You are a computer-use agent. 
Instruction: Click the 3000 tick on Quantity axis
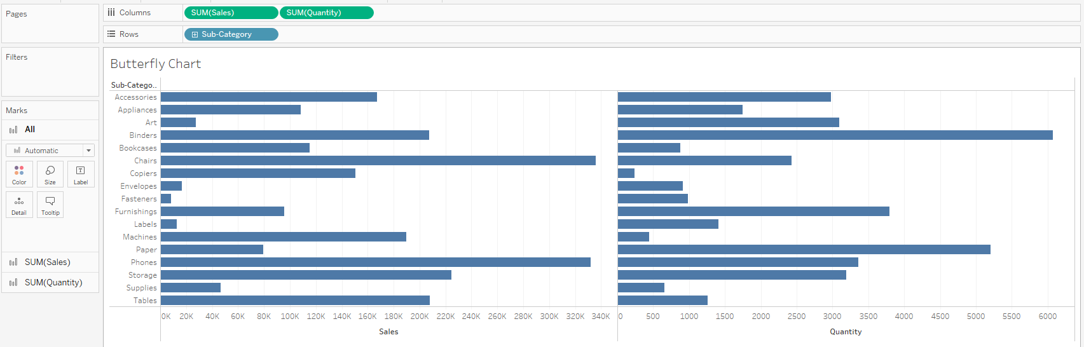coord(832,316)
